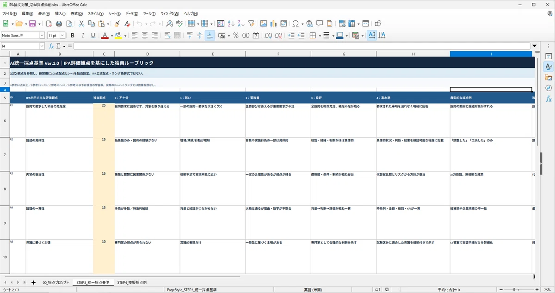
Task: Toggle bold formatting
Action: tap(73, 35)
